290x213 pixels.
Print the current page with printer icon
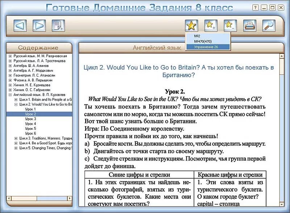click(x=249, y=25)
